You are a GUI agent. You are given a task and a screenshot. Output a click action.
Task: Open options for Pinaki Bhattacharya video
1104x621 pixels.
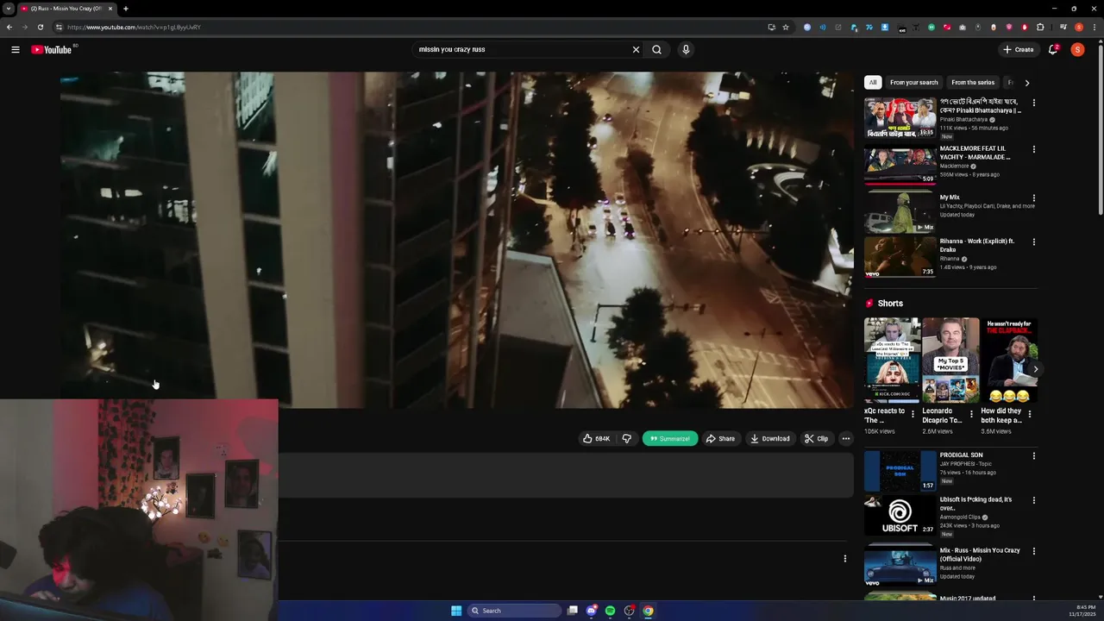click(1034, 103)
